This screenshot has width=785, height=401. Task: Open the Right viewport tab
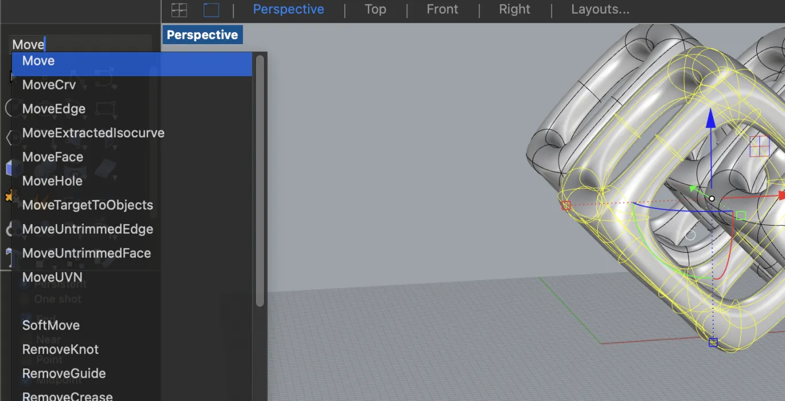pyautogui.click(x=515, y=10)
